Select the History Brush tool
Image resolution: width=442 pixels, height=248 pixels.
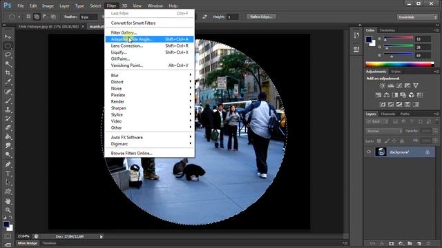pos(8,118)
